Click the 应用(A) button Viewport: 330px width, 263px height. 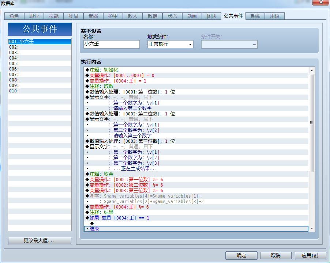311,255
